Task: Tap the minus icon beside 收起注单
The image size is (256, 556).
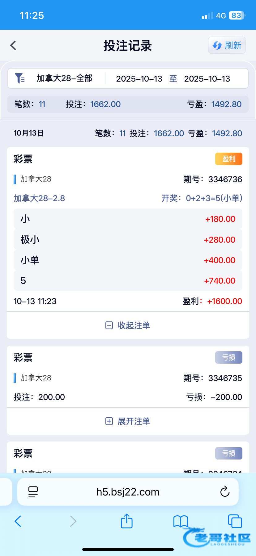Action: (x=109, y=325)
